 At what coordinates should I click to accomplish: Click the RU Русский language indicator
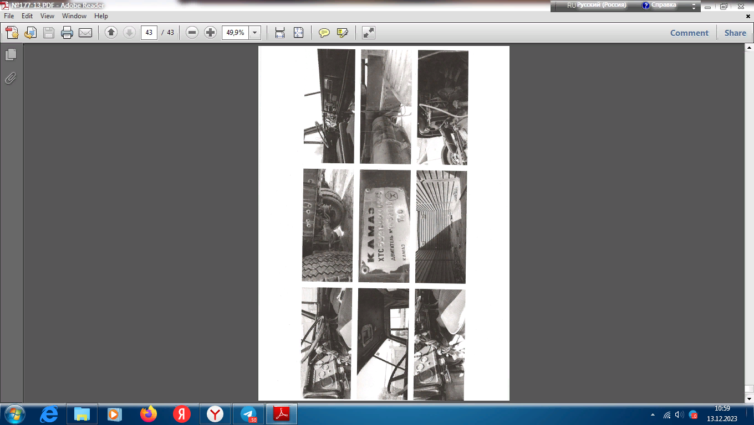[x=597, y=5]
